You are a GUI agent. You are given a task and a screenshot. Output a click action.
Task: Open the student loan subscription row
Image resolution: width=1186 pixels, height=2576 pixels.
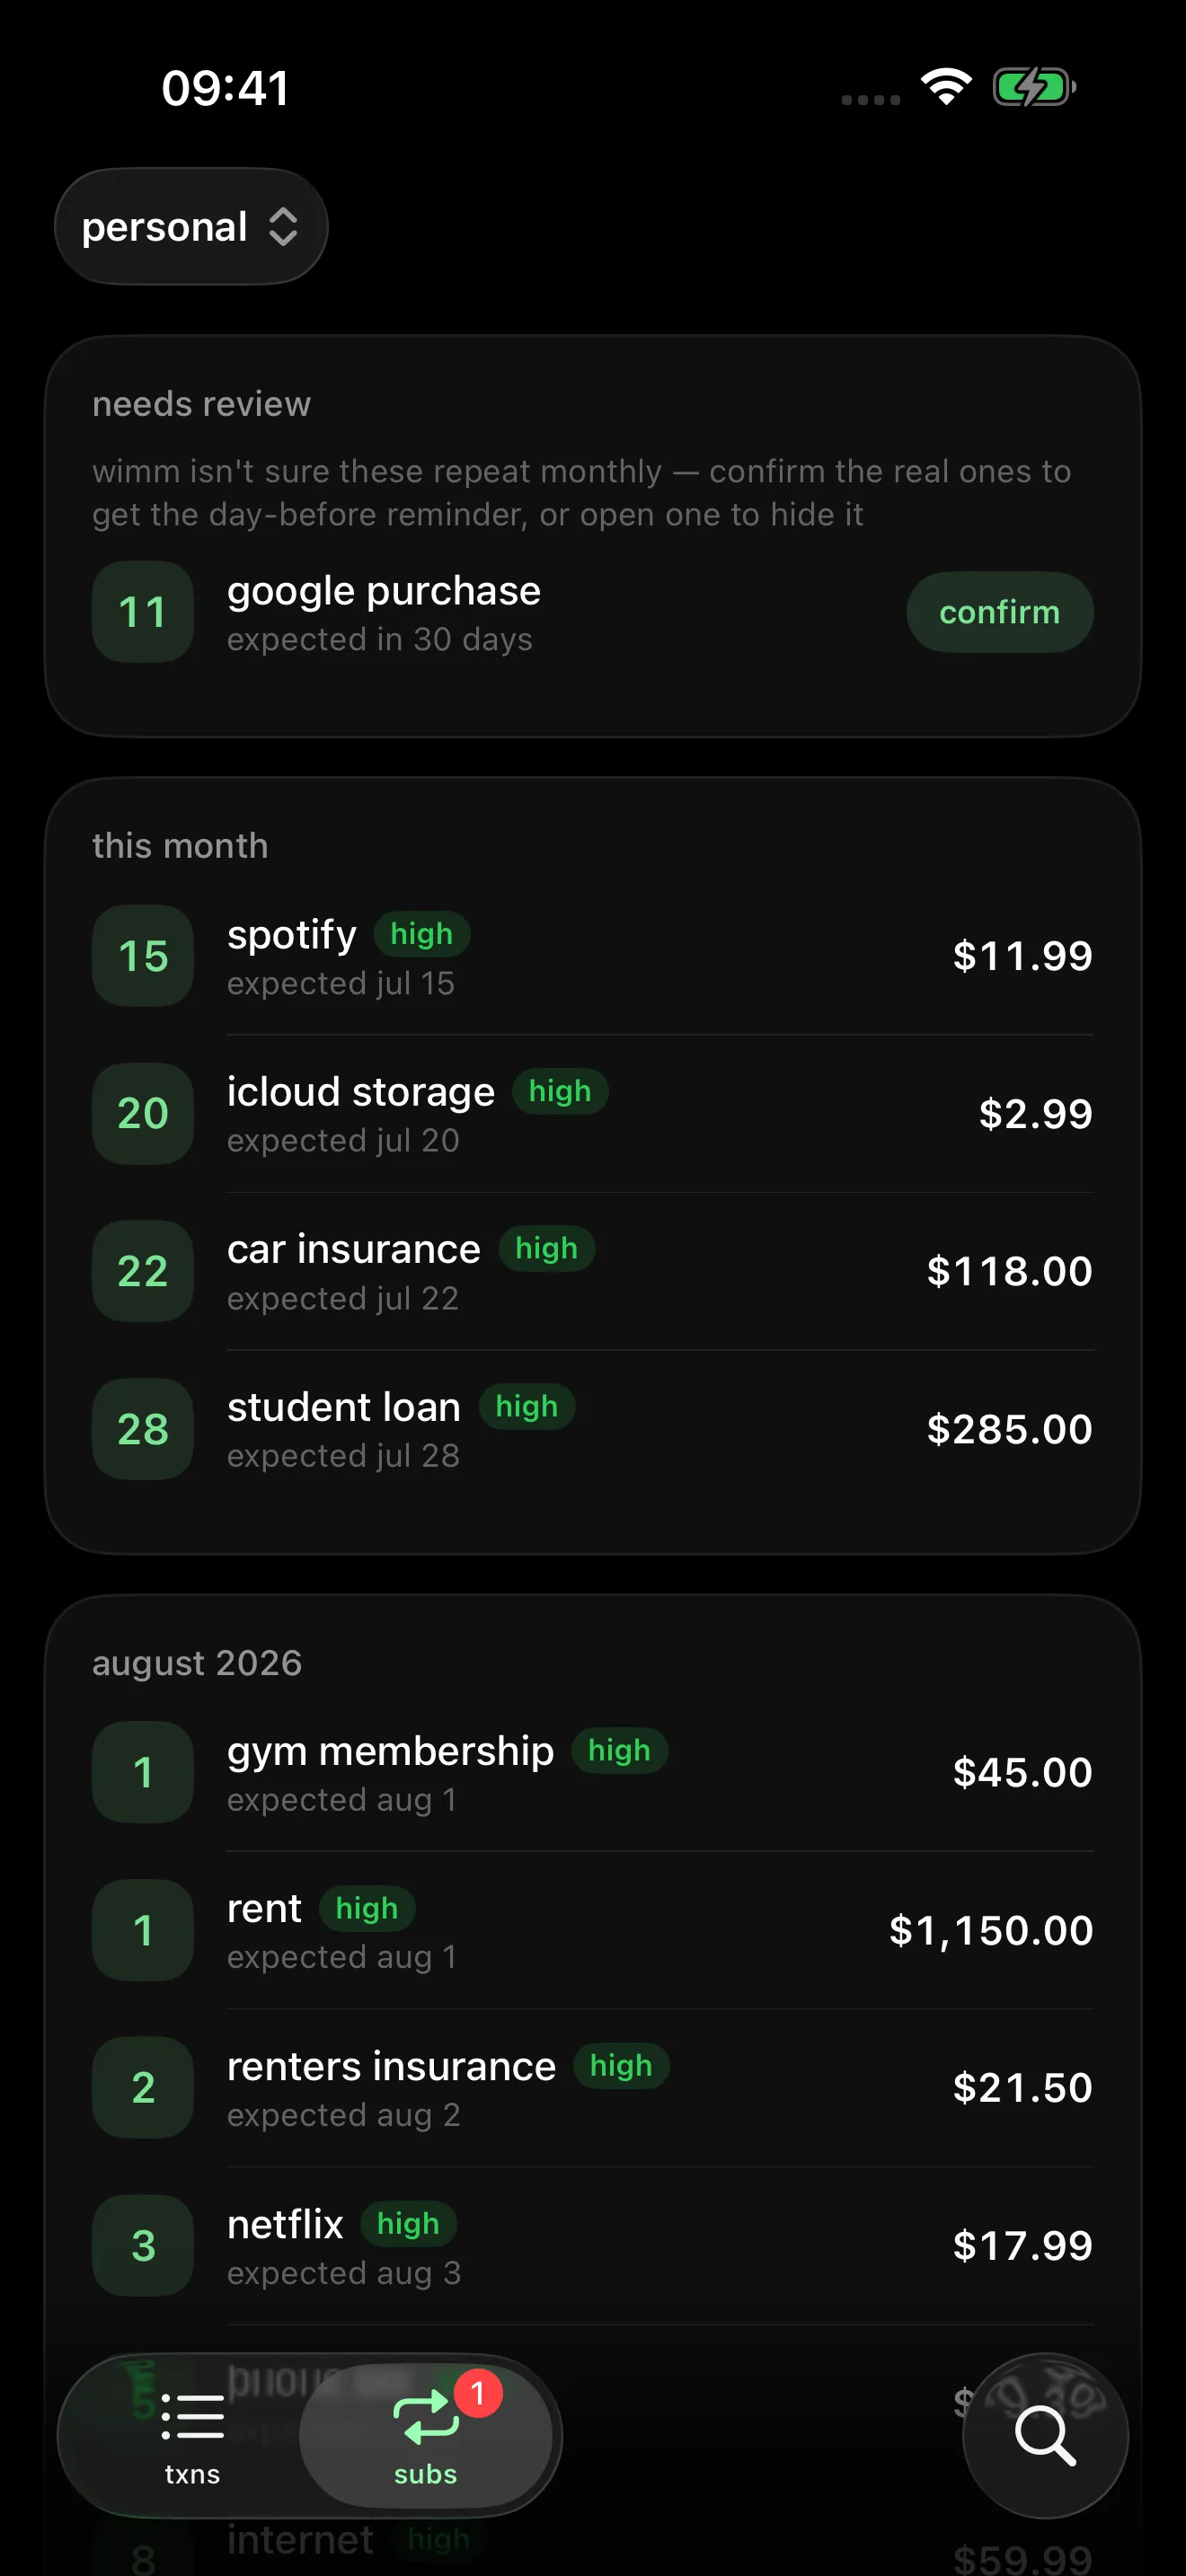tap(593, 1429)
